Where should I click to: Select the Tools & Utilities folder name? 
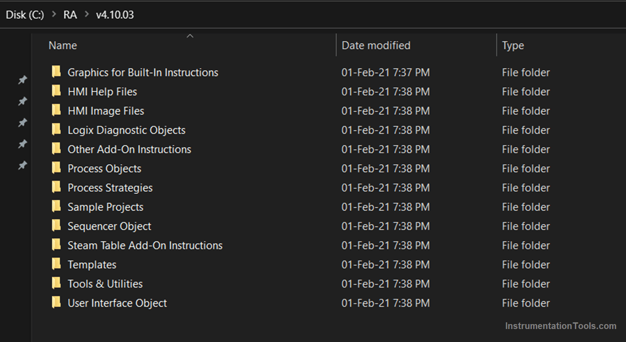105,284
